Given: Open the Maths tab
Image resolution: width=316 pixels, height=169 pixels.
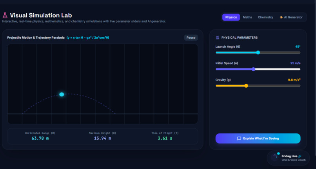Looking at the screenshot, I should [247, 17].
